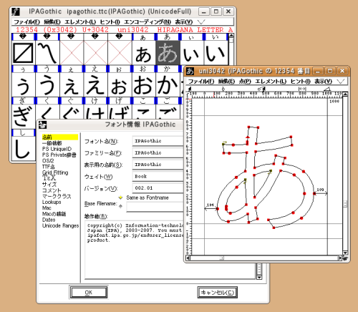
Task: Select Dates in the font info list
Action: point(49,220)
